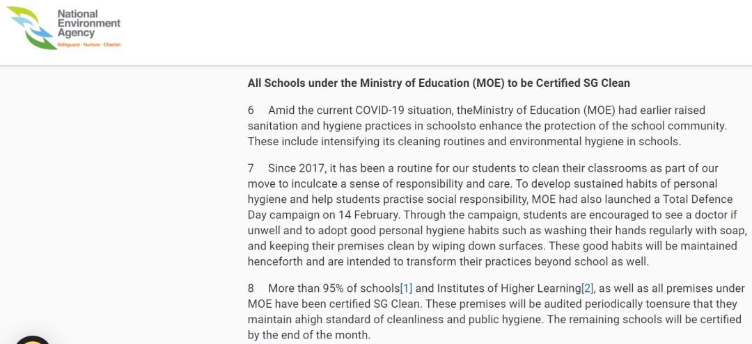Image resolution: width=752 pixels, height=344 pixels.
Task: Click the National Environment Agency arrows emblem
Action: tap(31, 28)
